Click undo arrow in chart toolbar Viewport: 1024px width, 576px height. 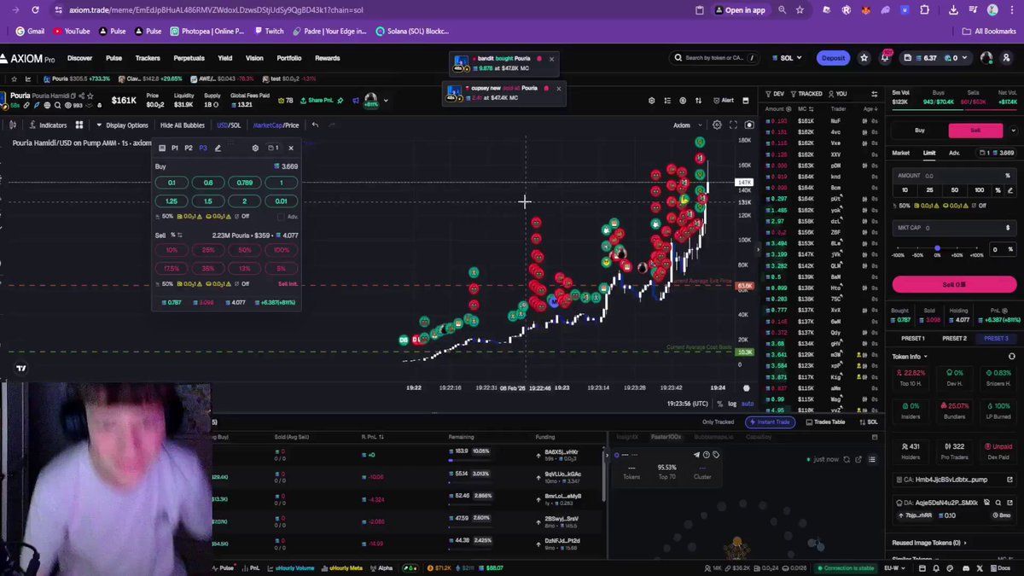[x=315, y=125]
